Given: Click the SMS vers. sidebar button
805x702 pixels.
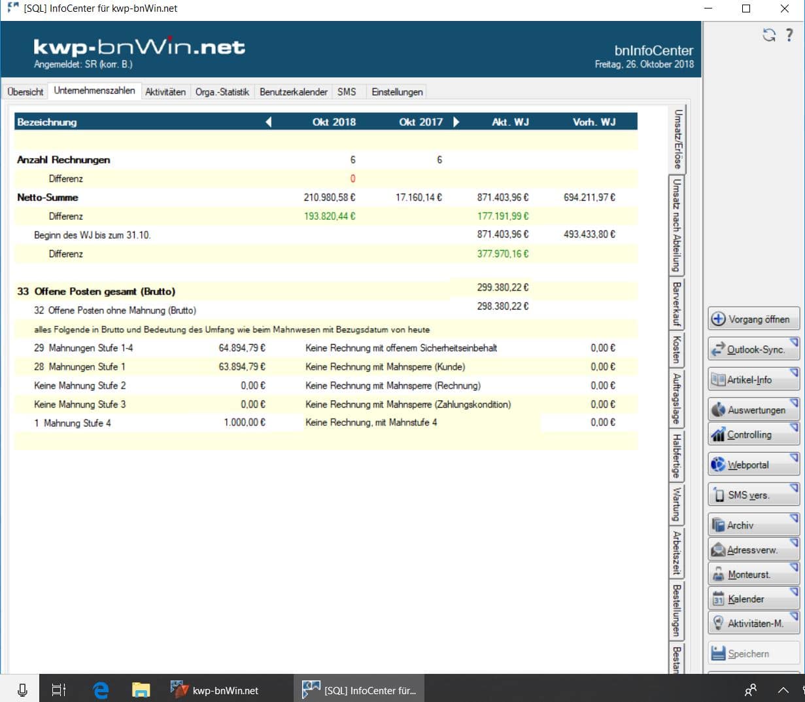Looking at the screenshot, I should click(753, 495).
